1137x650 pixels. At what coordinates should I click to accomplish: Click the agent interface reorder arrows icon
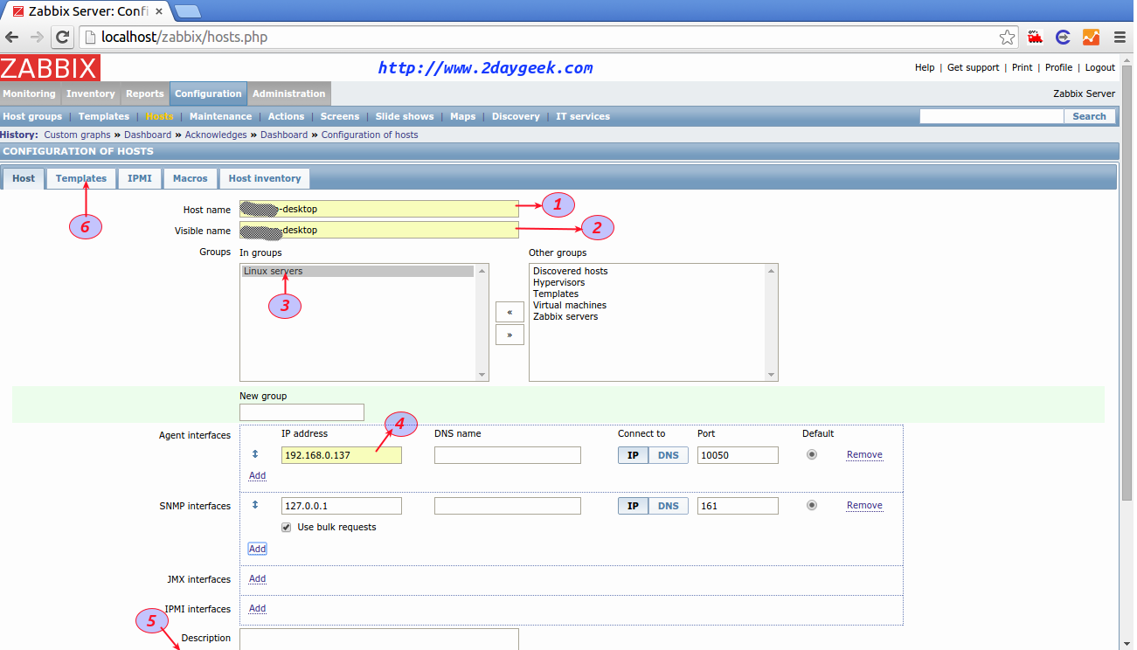coord(255,454)
